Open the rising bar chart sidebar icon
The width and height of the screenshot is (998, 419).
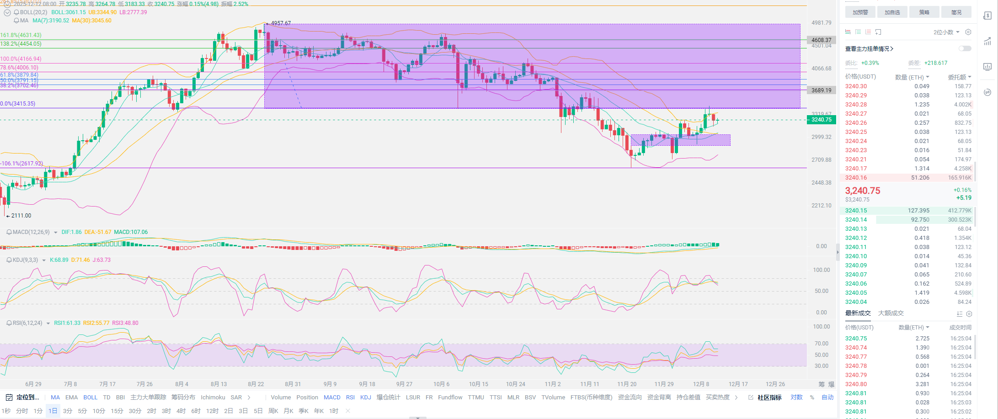point(987,42)
